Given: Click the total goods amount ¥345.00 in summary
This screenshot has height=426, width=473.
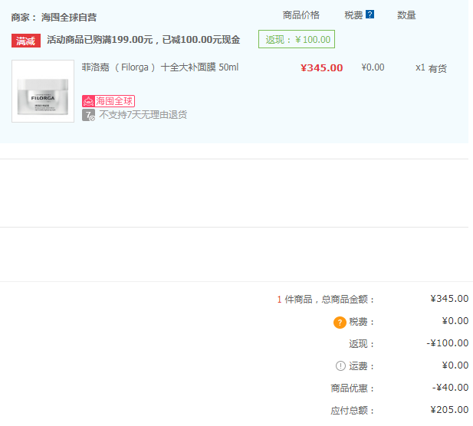Looking at the screenshot, I should (449, 299).
